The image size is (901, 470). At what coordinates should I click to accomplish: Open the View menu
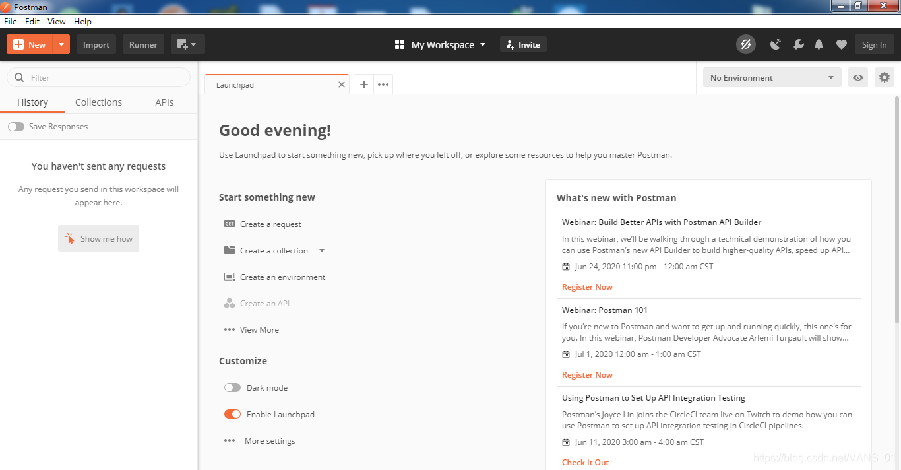[x=57, y=22]
